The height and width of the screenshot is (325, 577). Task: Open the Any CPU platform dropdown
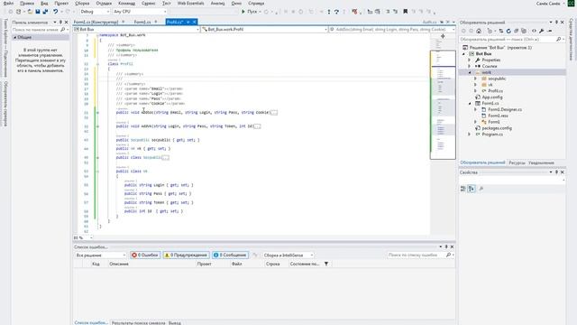pyautogui.click(x=140, y=12)
